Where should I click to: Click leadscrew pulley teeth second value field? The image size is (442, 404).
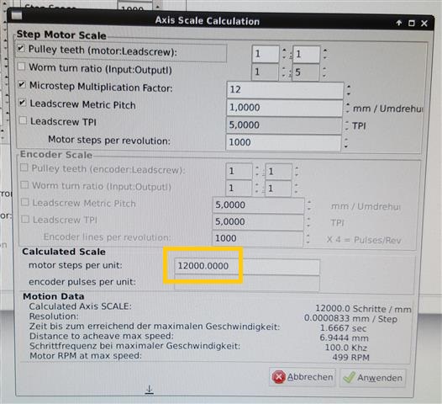click(x=307, y=54)
